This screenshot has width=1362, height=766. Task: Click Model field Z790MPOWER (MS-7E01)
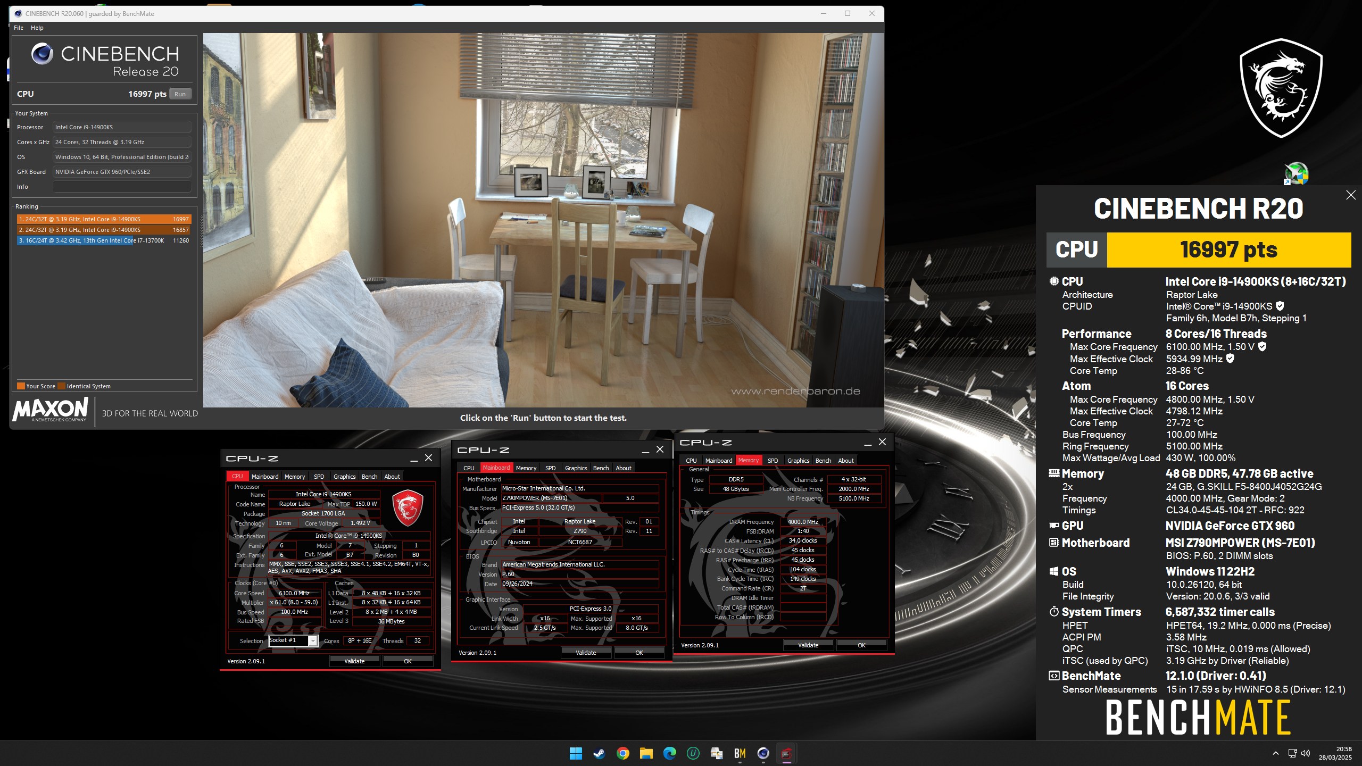click(551, 498)
